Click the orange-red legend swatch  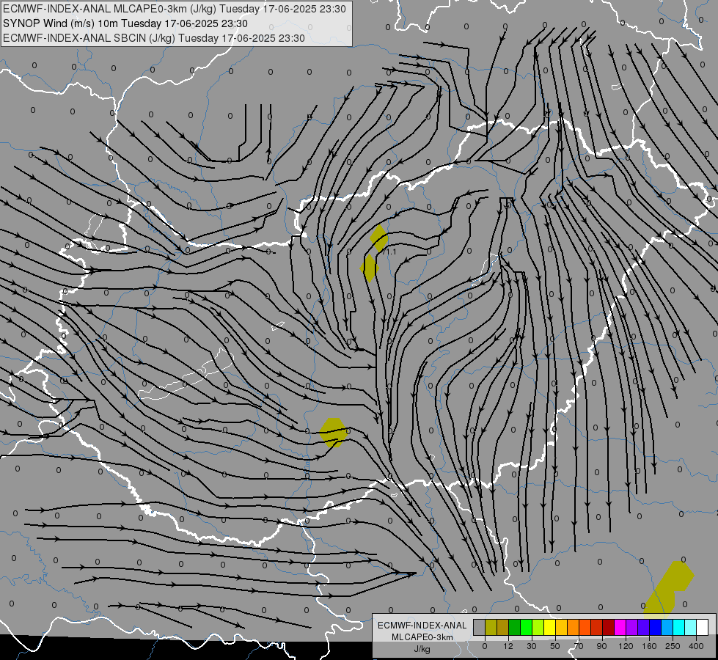pos(585,628)
